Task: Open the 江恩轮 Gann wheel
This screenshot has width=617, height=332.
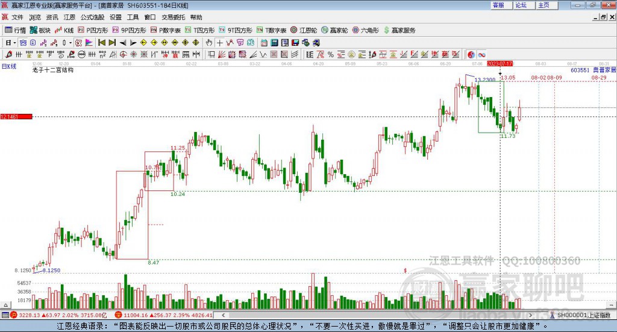Action: pyautogui.click(x=304, y=30)
